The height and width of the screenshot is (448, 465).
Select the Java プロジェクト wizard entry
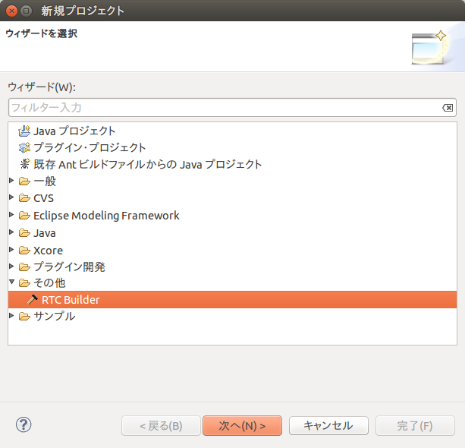click(74, 131)
